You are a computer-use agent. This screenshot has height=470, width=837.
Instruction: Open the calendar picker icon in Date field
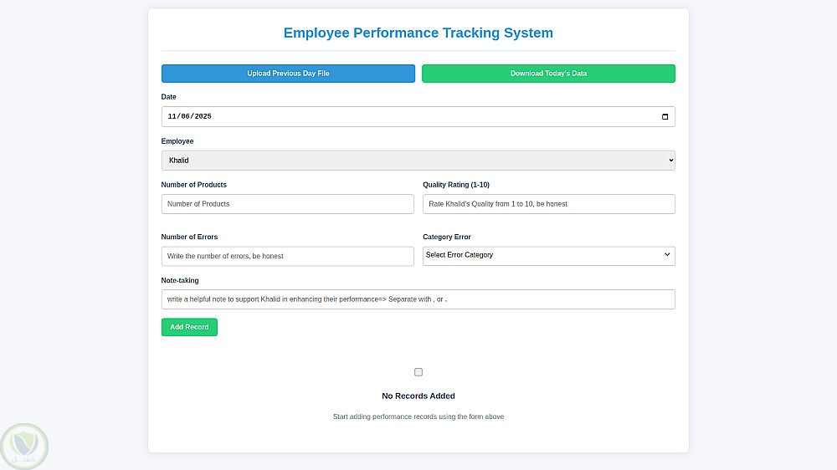[x=665, y=117]
